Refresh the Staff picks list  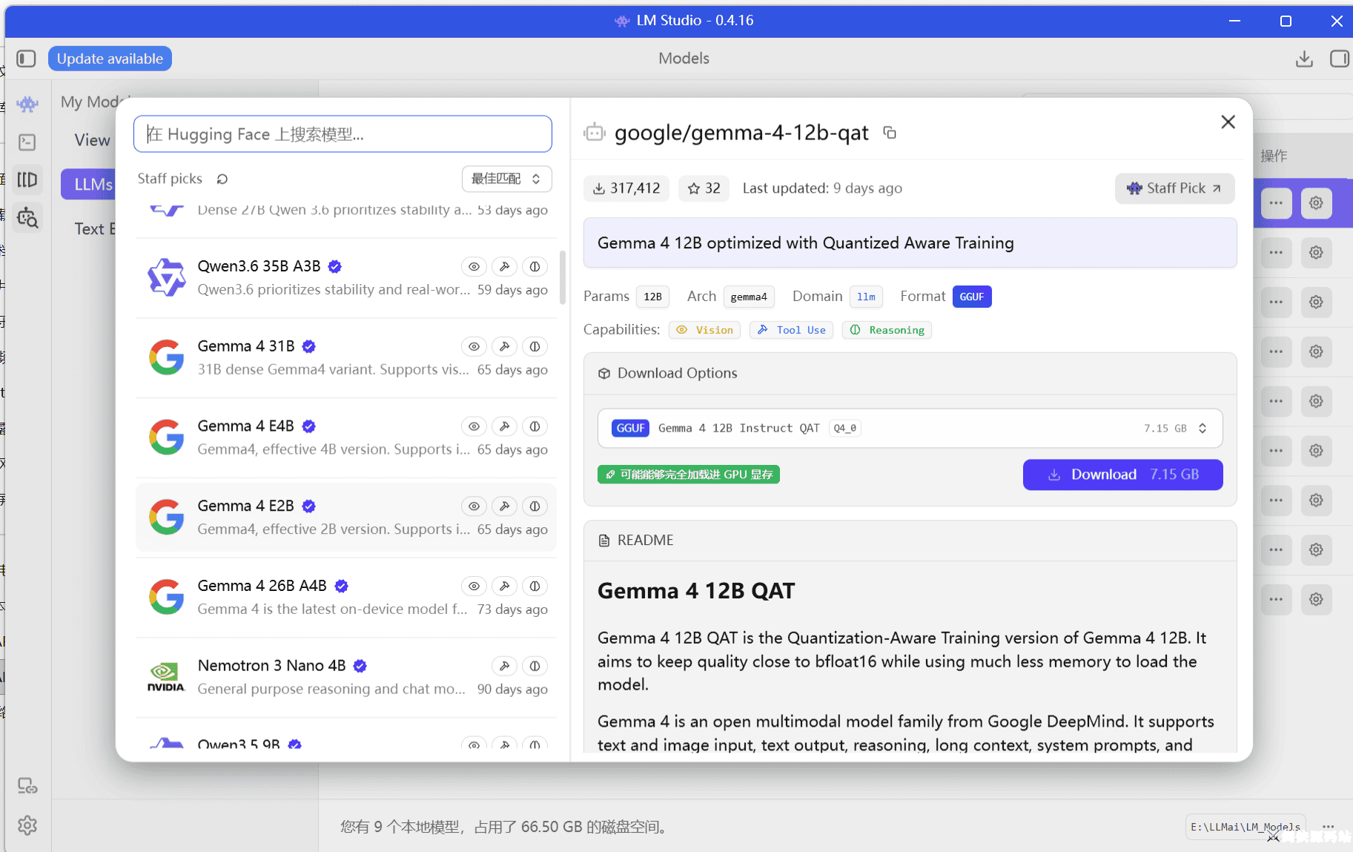222,179
